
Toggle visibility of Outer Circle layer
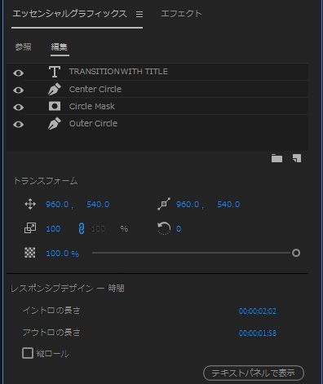[19, 124]
